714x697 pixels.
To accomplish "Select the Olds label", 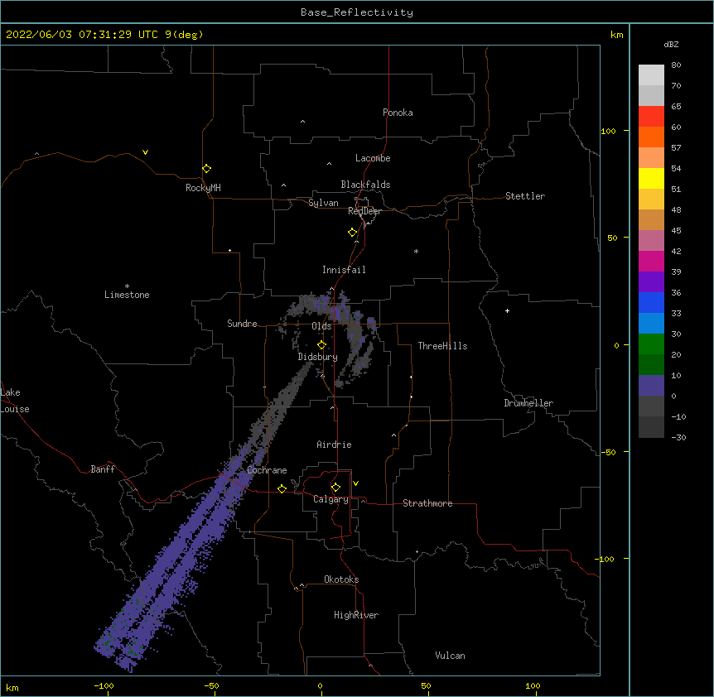I will 321,326.
